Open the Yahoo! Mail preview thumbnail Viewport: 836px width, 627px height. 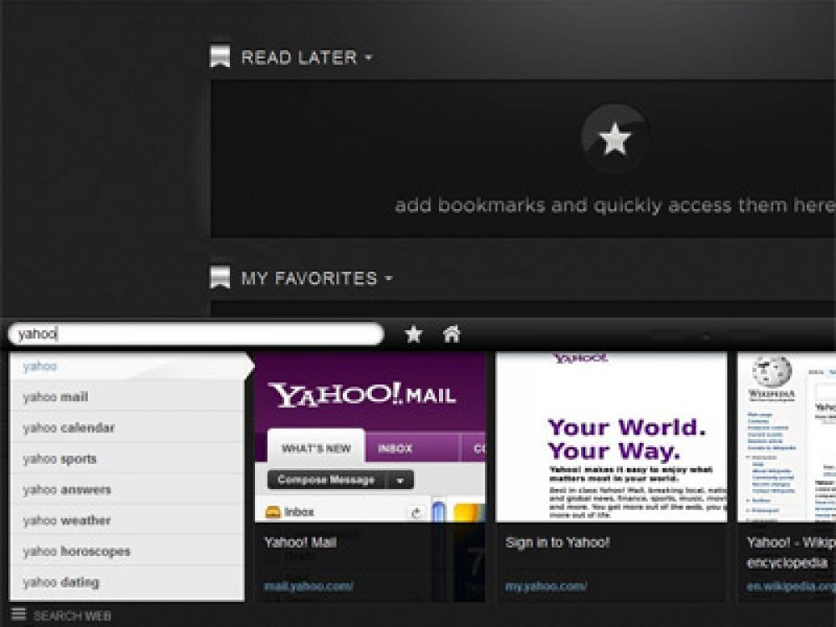click(x=370, y=436)
